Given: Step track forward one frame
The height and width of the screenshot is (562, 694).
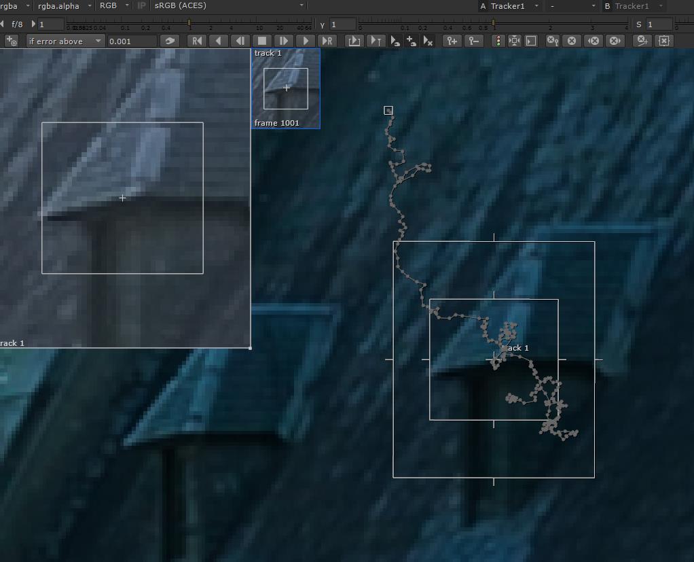Looking at the screenshot, I should coord(284,41).
